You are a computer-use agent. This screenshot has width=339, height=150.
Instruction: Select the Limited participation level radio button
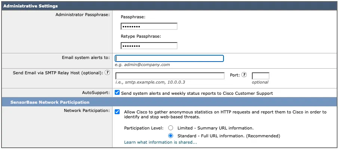171,128
